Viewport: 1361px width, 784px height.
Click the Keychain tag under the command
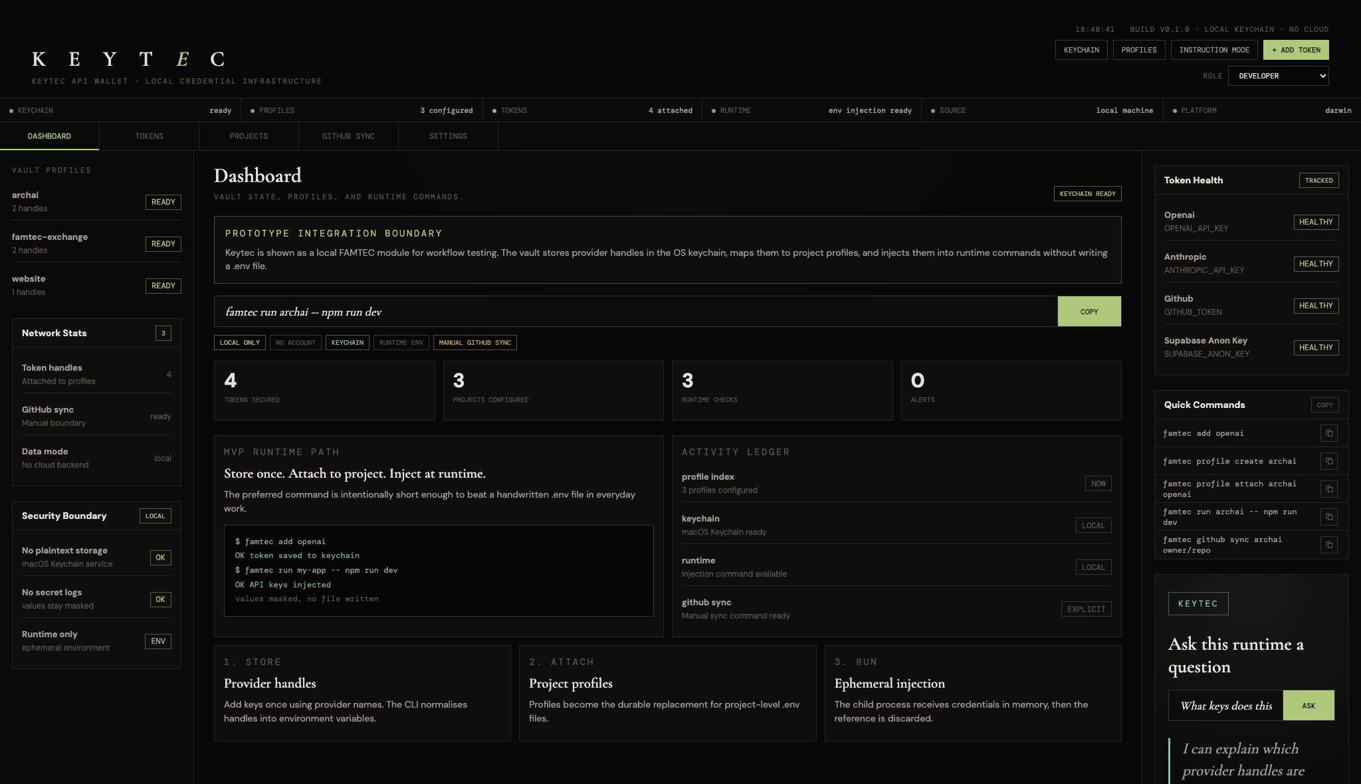click(x=347, y=343)
